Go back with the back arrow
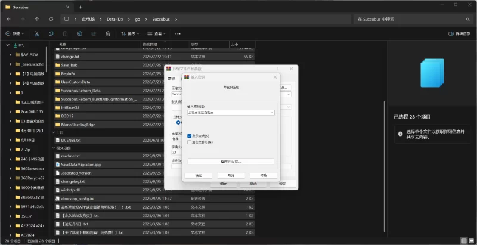The height and width of the screenshot is (245, 477). [x=8, y=19]
